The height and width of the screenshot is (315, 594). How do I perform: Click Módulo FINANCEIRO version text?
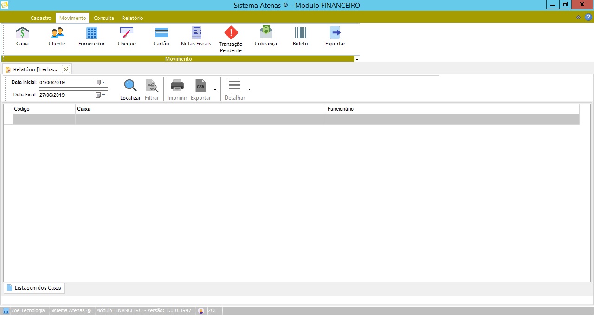[x=143, y=310]
